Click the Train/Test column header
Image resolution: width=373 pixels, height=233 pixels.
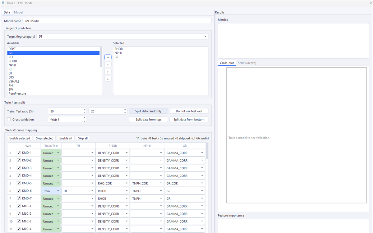click(x=51, y=146)
